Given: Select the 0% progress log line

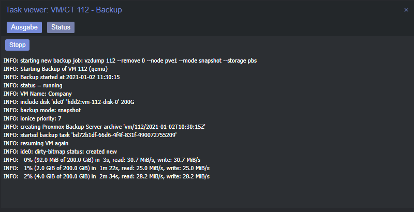Looking at the screenshot, I should tap(102, 160).
